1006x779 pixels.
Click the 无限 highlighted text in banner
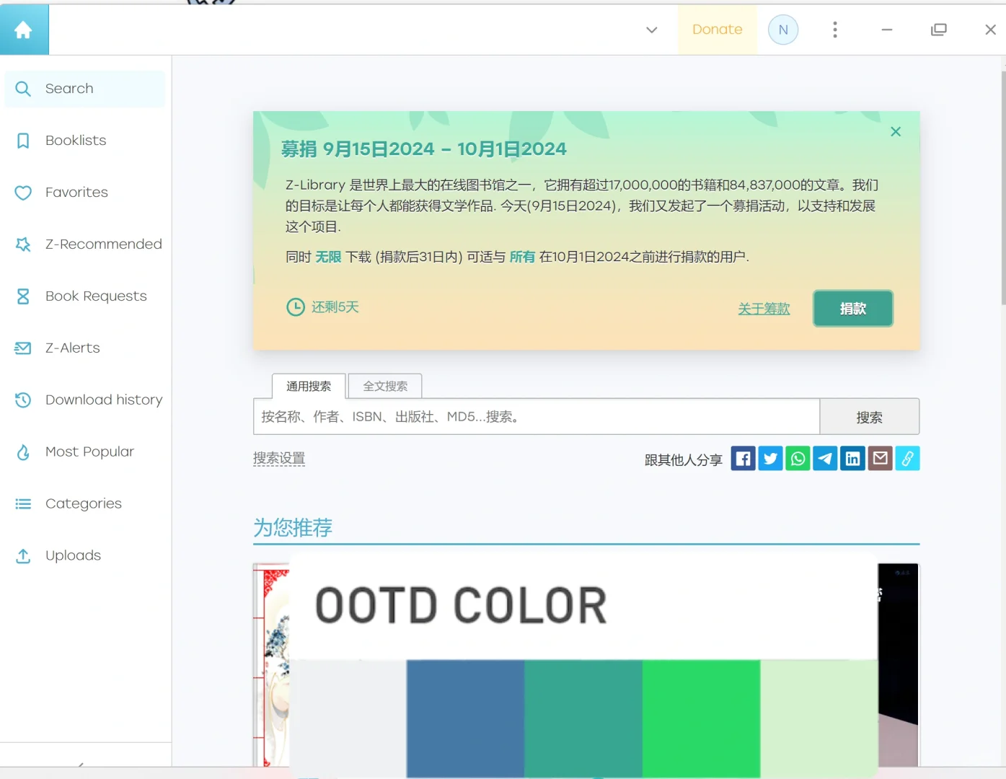coord(328,257)
